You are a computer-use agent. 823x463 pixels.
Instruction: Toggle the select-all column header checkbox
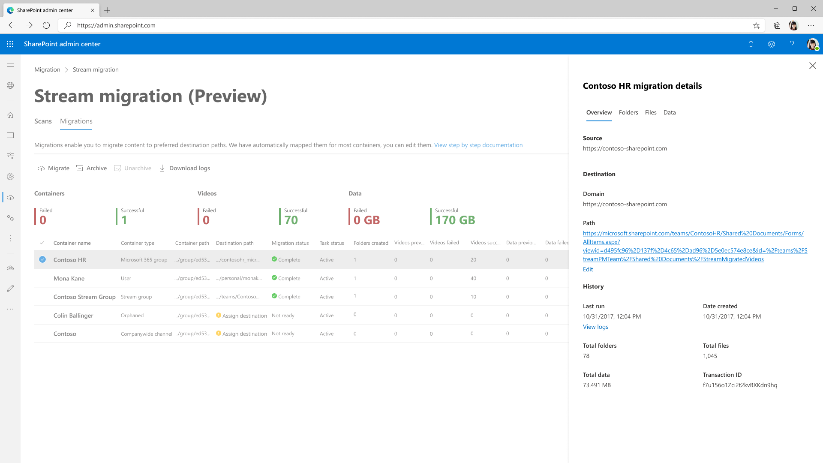42,243
